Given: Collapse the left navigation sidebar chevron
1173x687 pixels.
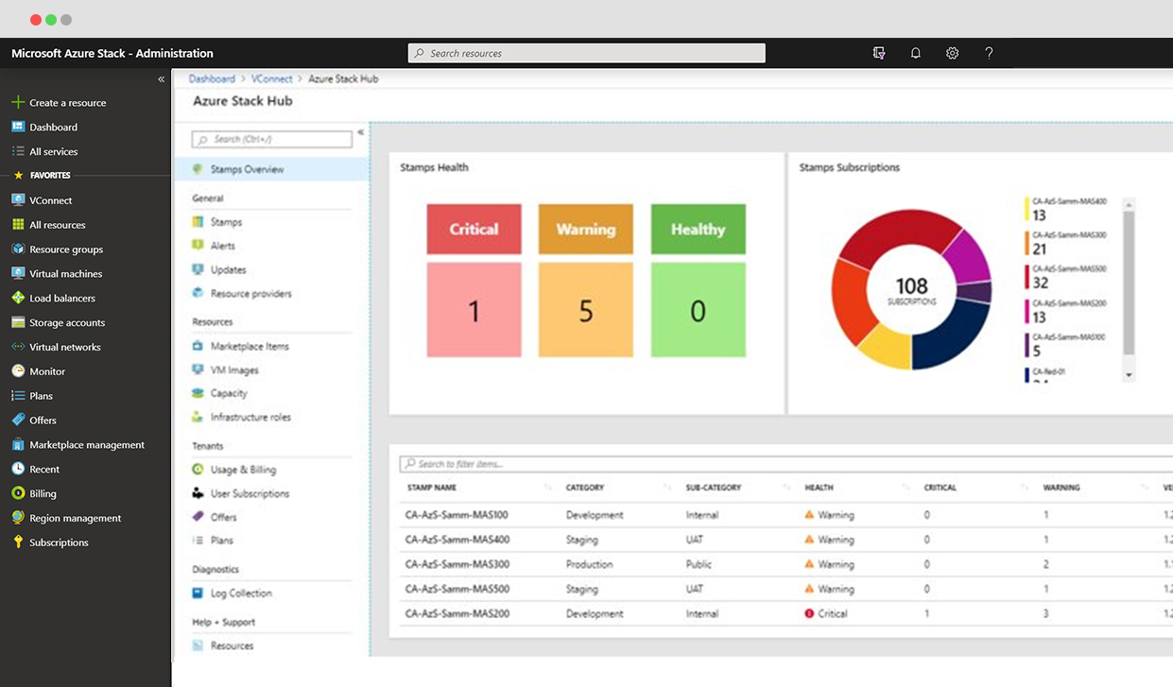Looking at the screenshot, I should click(162, 79).
